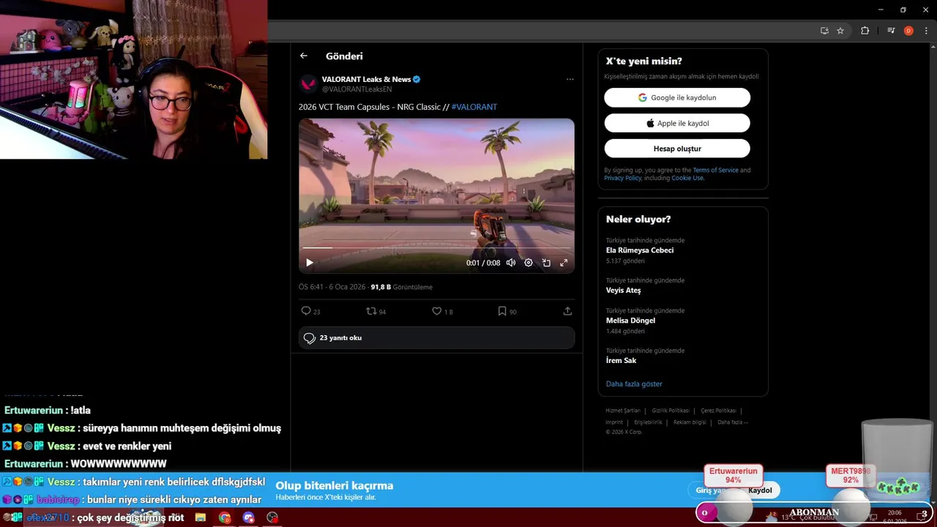Open the 'Gizlilik Politikası' footer link
937x527 pixels.
coord(671,411)
